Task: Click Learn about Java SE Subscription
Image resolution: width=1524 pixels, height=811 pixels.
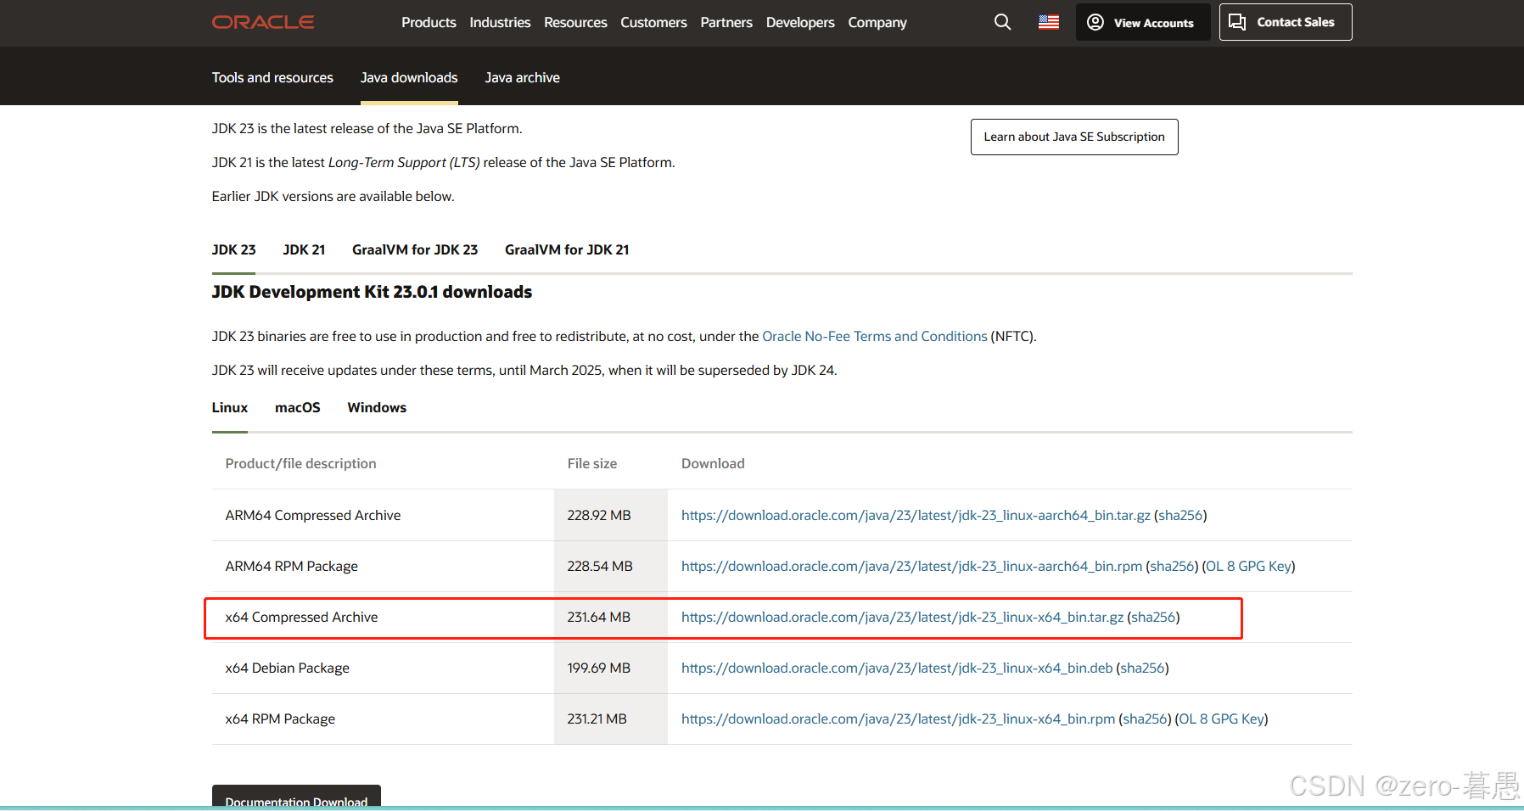Action: (x=1073, y=137)
